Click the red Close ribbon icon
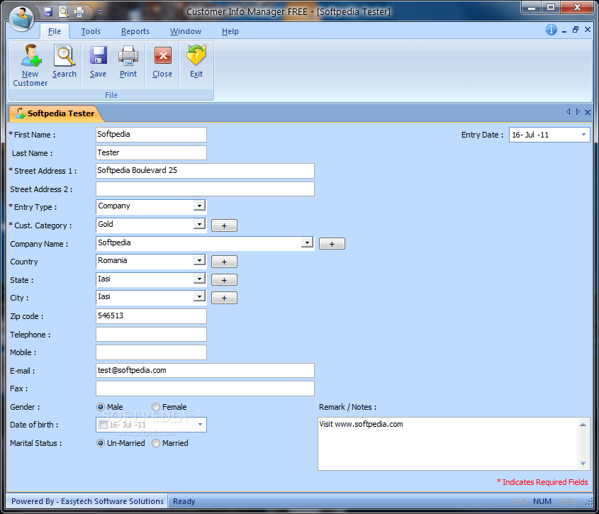This screenshot has height=514, width=599. (162, 61)
